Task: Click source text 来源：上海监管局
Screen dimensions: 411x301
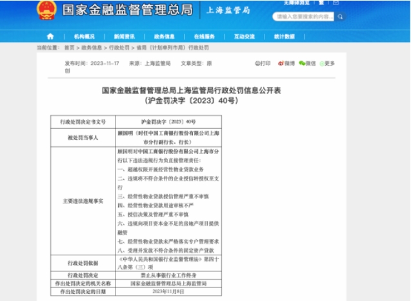Action: click(x=150, y=63)
